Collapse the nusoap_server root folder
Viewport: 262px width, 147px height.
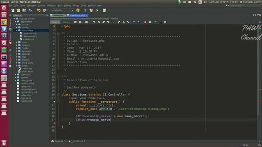click(x=14, y=19)
